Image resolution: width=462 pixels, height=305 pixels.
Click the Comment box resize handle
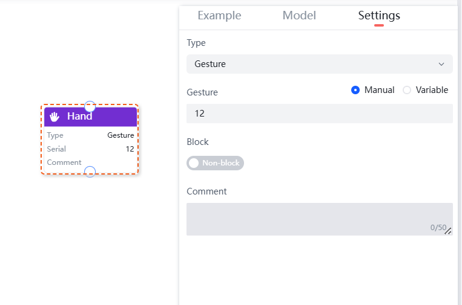(448, 231)
